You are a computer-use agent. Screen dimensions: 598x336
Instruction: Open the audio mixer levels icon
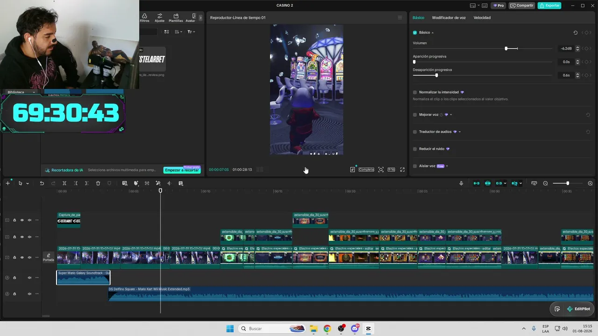click(x=147, y=183)
